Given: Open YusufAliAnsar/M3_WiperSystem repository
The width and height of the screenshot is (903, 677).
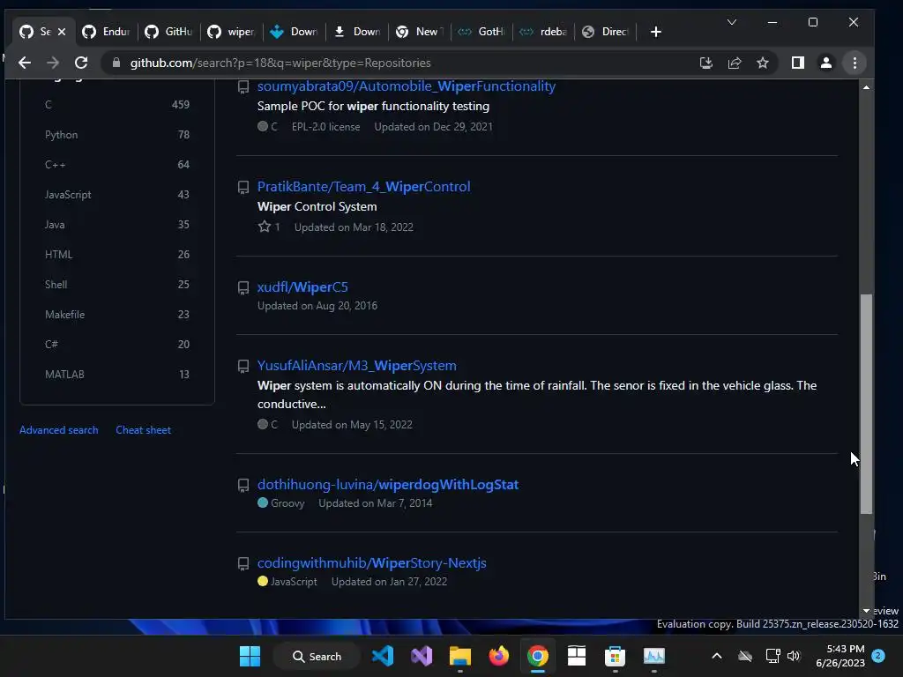Looking at the screenshot, I should (x=356, y=366).
